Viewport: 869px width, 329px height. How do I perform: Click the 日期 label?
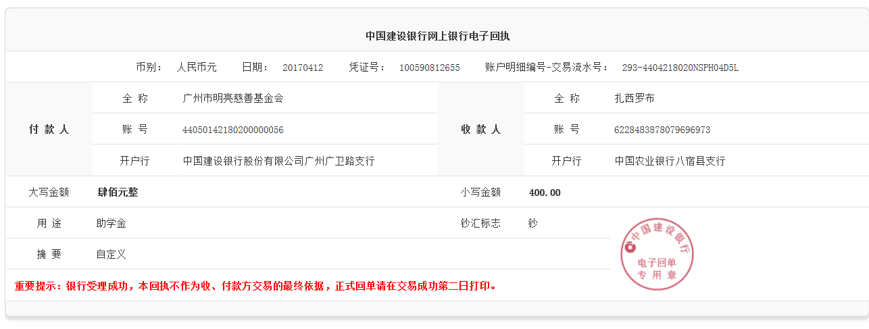pyautogui.click(x=255, y=67)
